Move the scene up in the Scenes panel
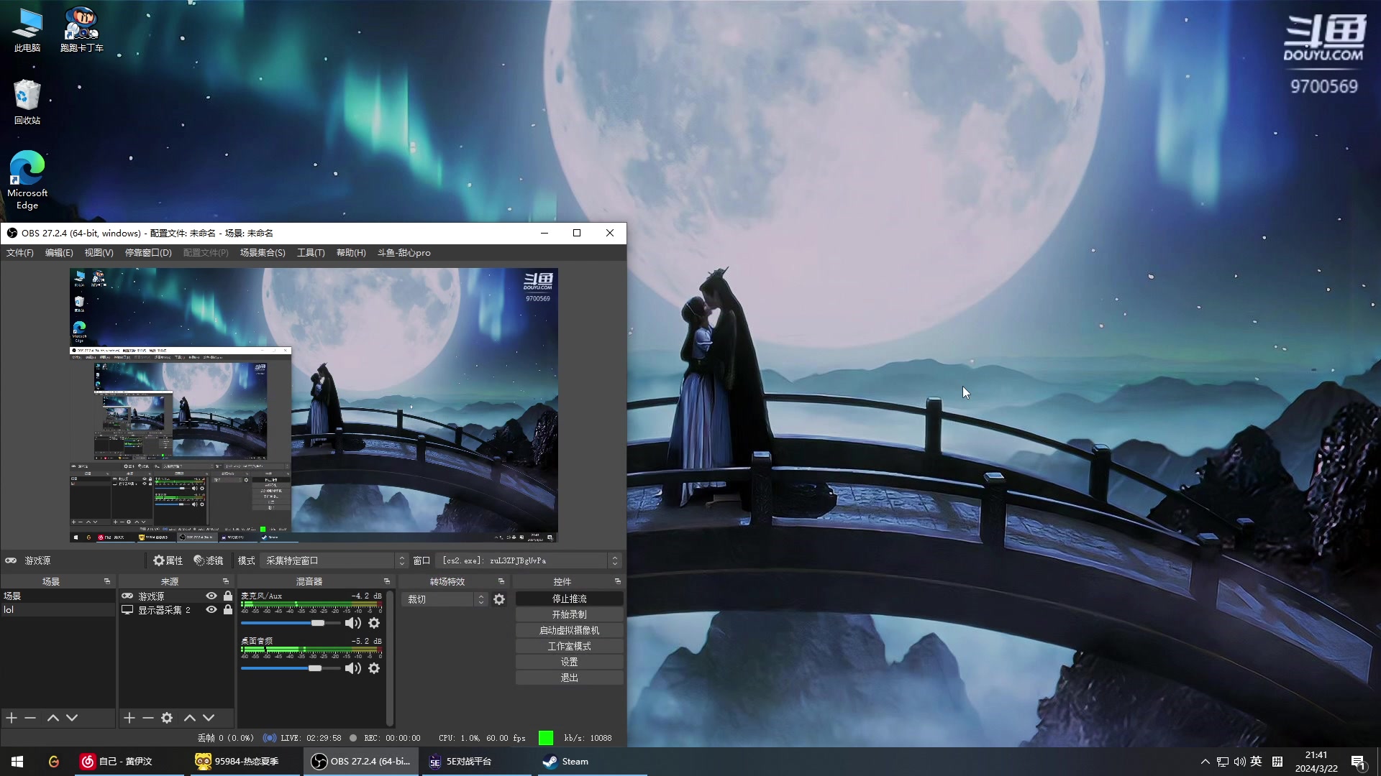Screen dimensions: 1381x776 pos(53,718)
